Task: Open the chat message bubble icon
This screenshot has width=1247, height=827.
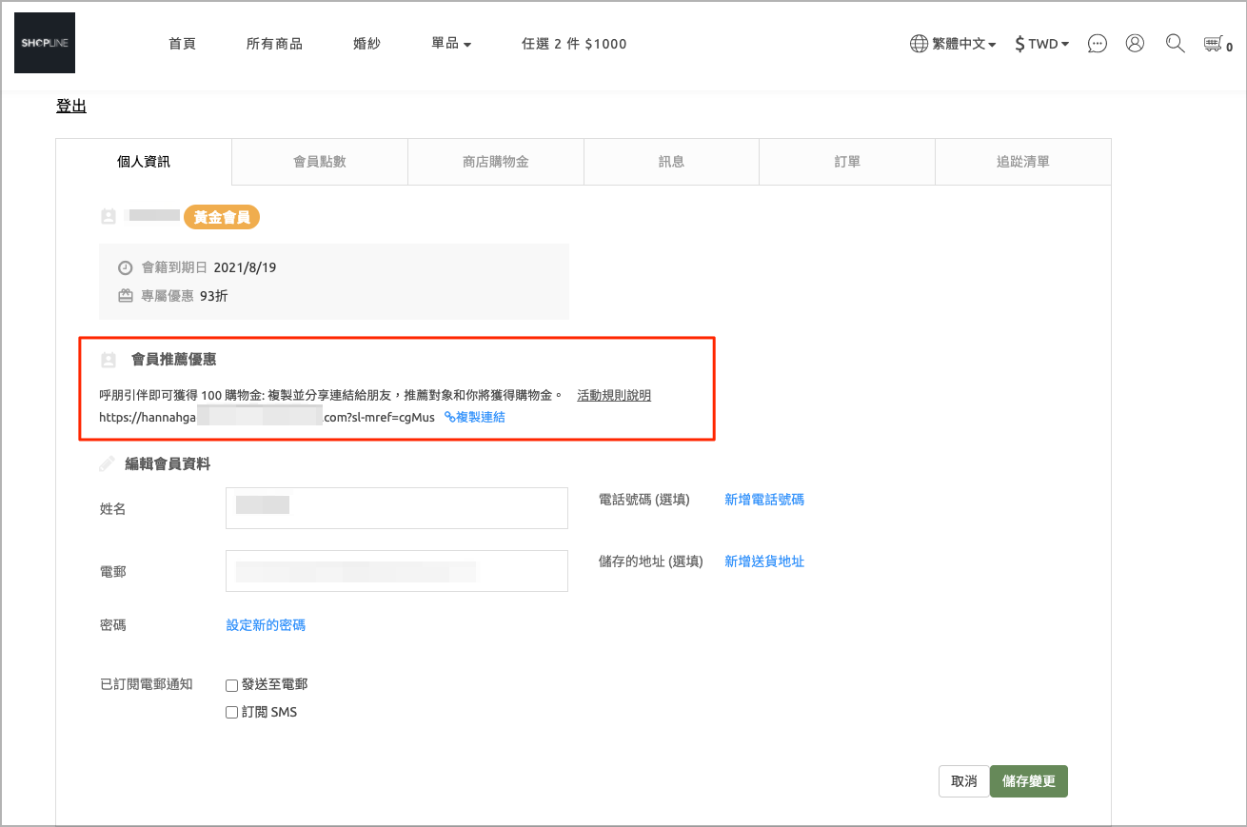Action: [x=1097, y=44]
